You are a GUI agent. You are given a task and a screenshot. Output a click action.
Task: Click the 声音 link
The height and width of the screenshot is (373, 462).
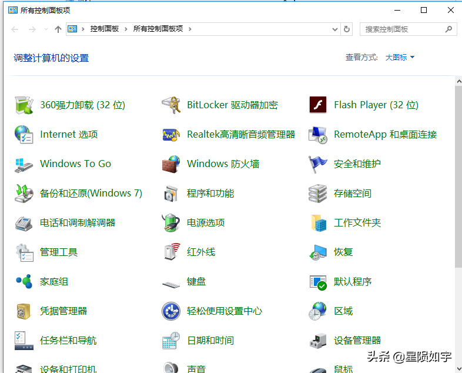(x=196, y=369)
